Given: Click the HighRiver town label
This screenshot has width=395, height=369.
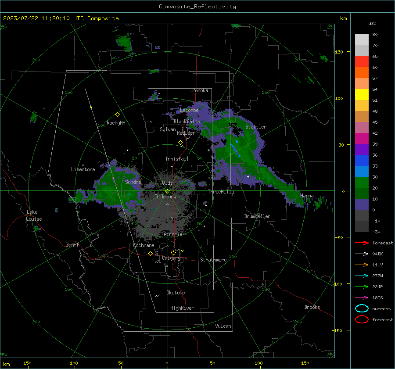Looking at the screenshot, I should point(182,308).
